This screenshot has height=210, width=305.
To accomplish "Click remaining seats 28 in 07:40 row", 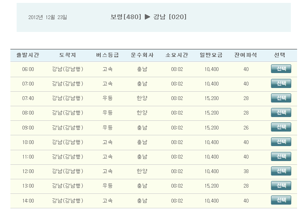I will pyautogui.click(x=246, y=98).
